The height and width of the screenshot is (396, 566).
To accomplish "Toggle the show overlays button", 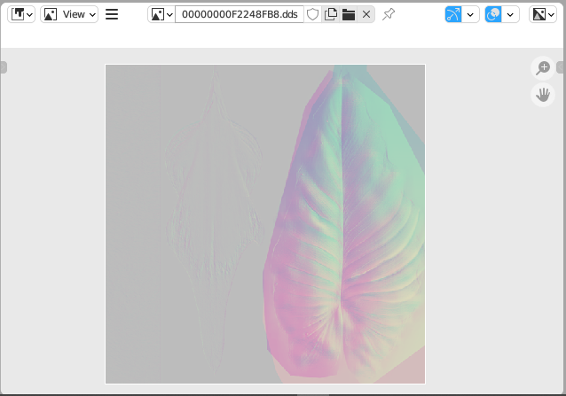I will pyautogui.click(x=493, y=14).
